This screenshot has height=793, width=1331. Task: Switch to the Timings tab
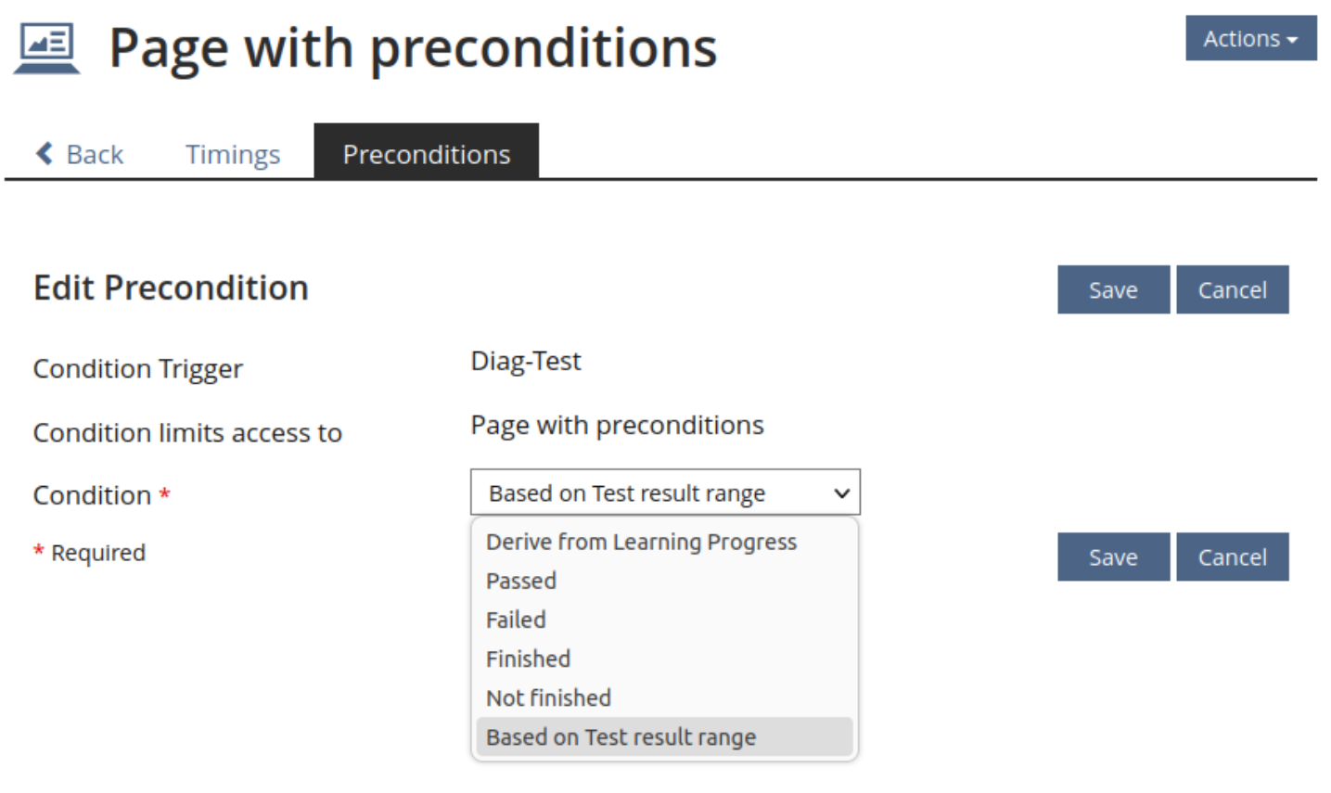(x=232, y=154)
